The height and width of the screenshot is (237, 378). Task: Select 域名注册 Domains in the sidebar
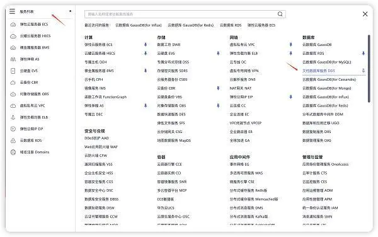[35, 152]
